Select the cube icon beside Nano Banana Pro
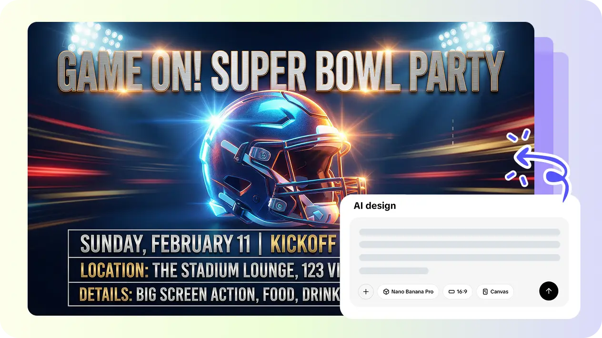Image resolution: width=602 pixels, height=338 pixels. pyautogui.click(x=386, y=291)
